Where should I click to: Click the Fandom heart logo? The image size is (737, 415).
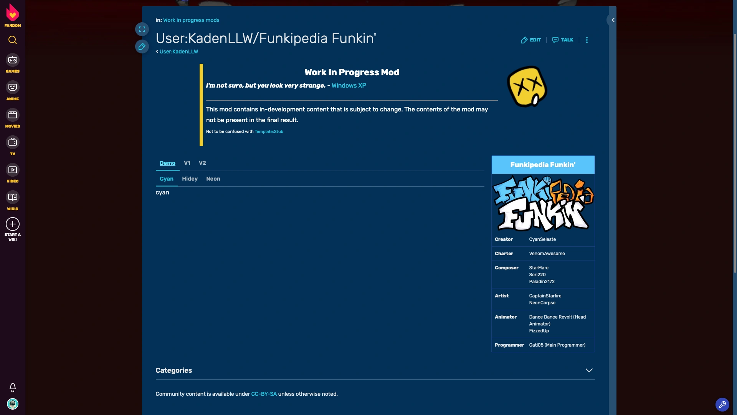point(13,13)
